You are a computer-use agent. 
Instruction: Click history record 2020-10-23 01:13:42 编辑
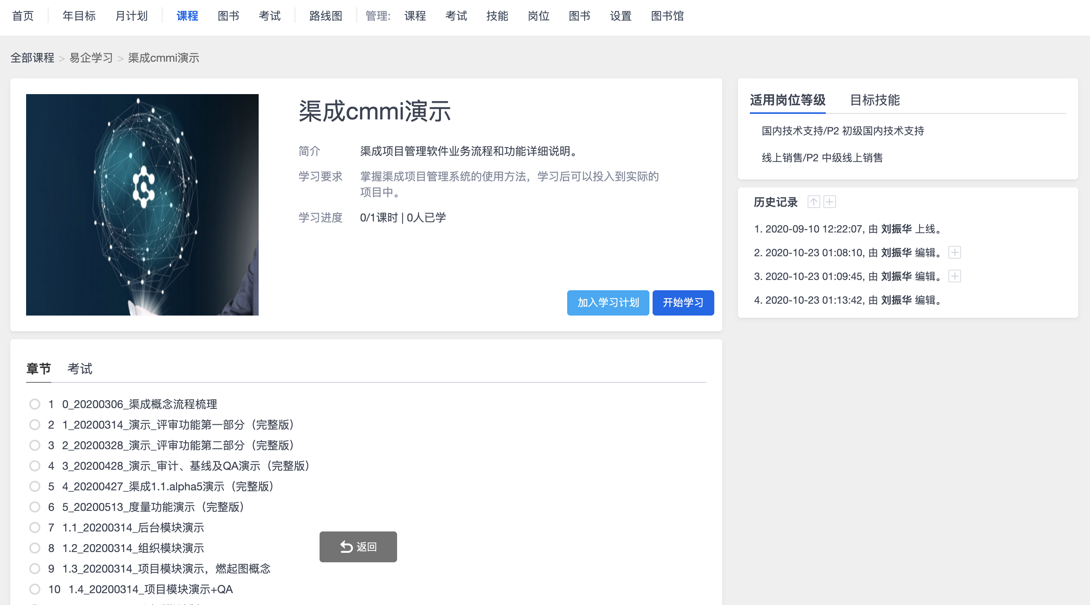pyautogui.click(x=848, y=300)
